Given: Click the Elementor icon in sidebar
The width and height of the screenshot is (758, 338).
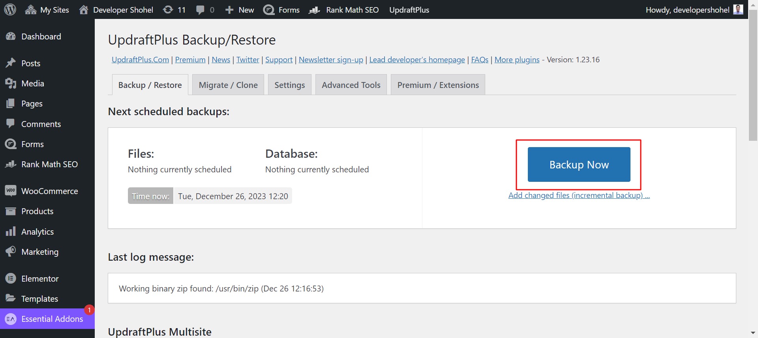Looking at the screenshot, I should click(11, 278).
